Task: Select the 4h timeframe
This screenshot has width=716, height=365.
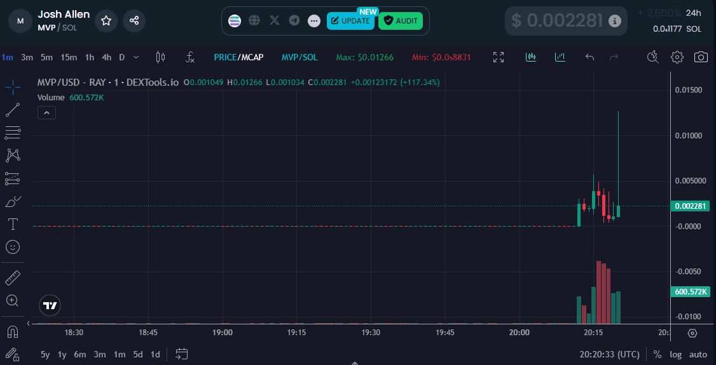Action: tap(106, 57)
